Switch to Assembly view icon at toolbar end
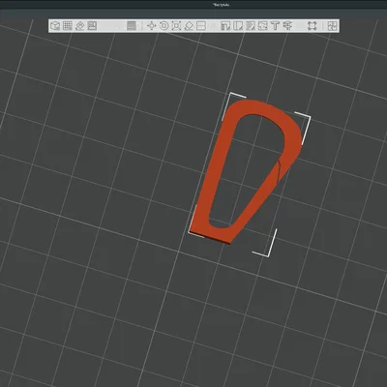 point(332,26)
